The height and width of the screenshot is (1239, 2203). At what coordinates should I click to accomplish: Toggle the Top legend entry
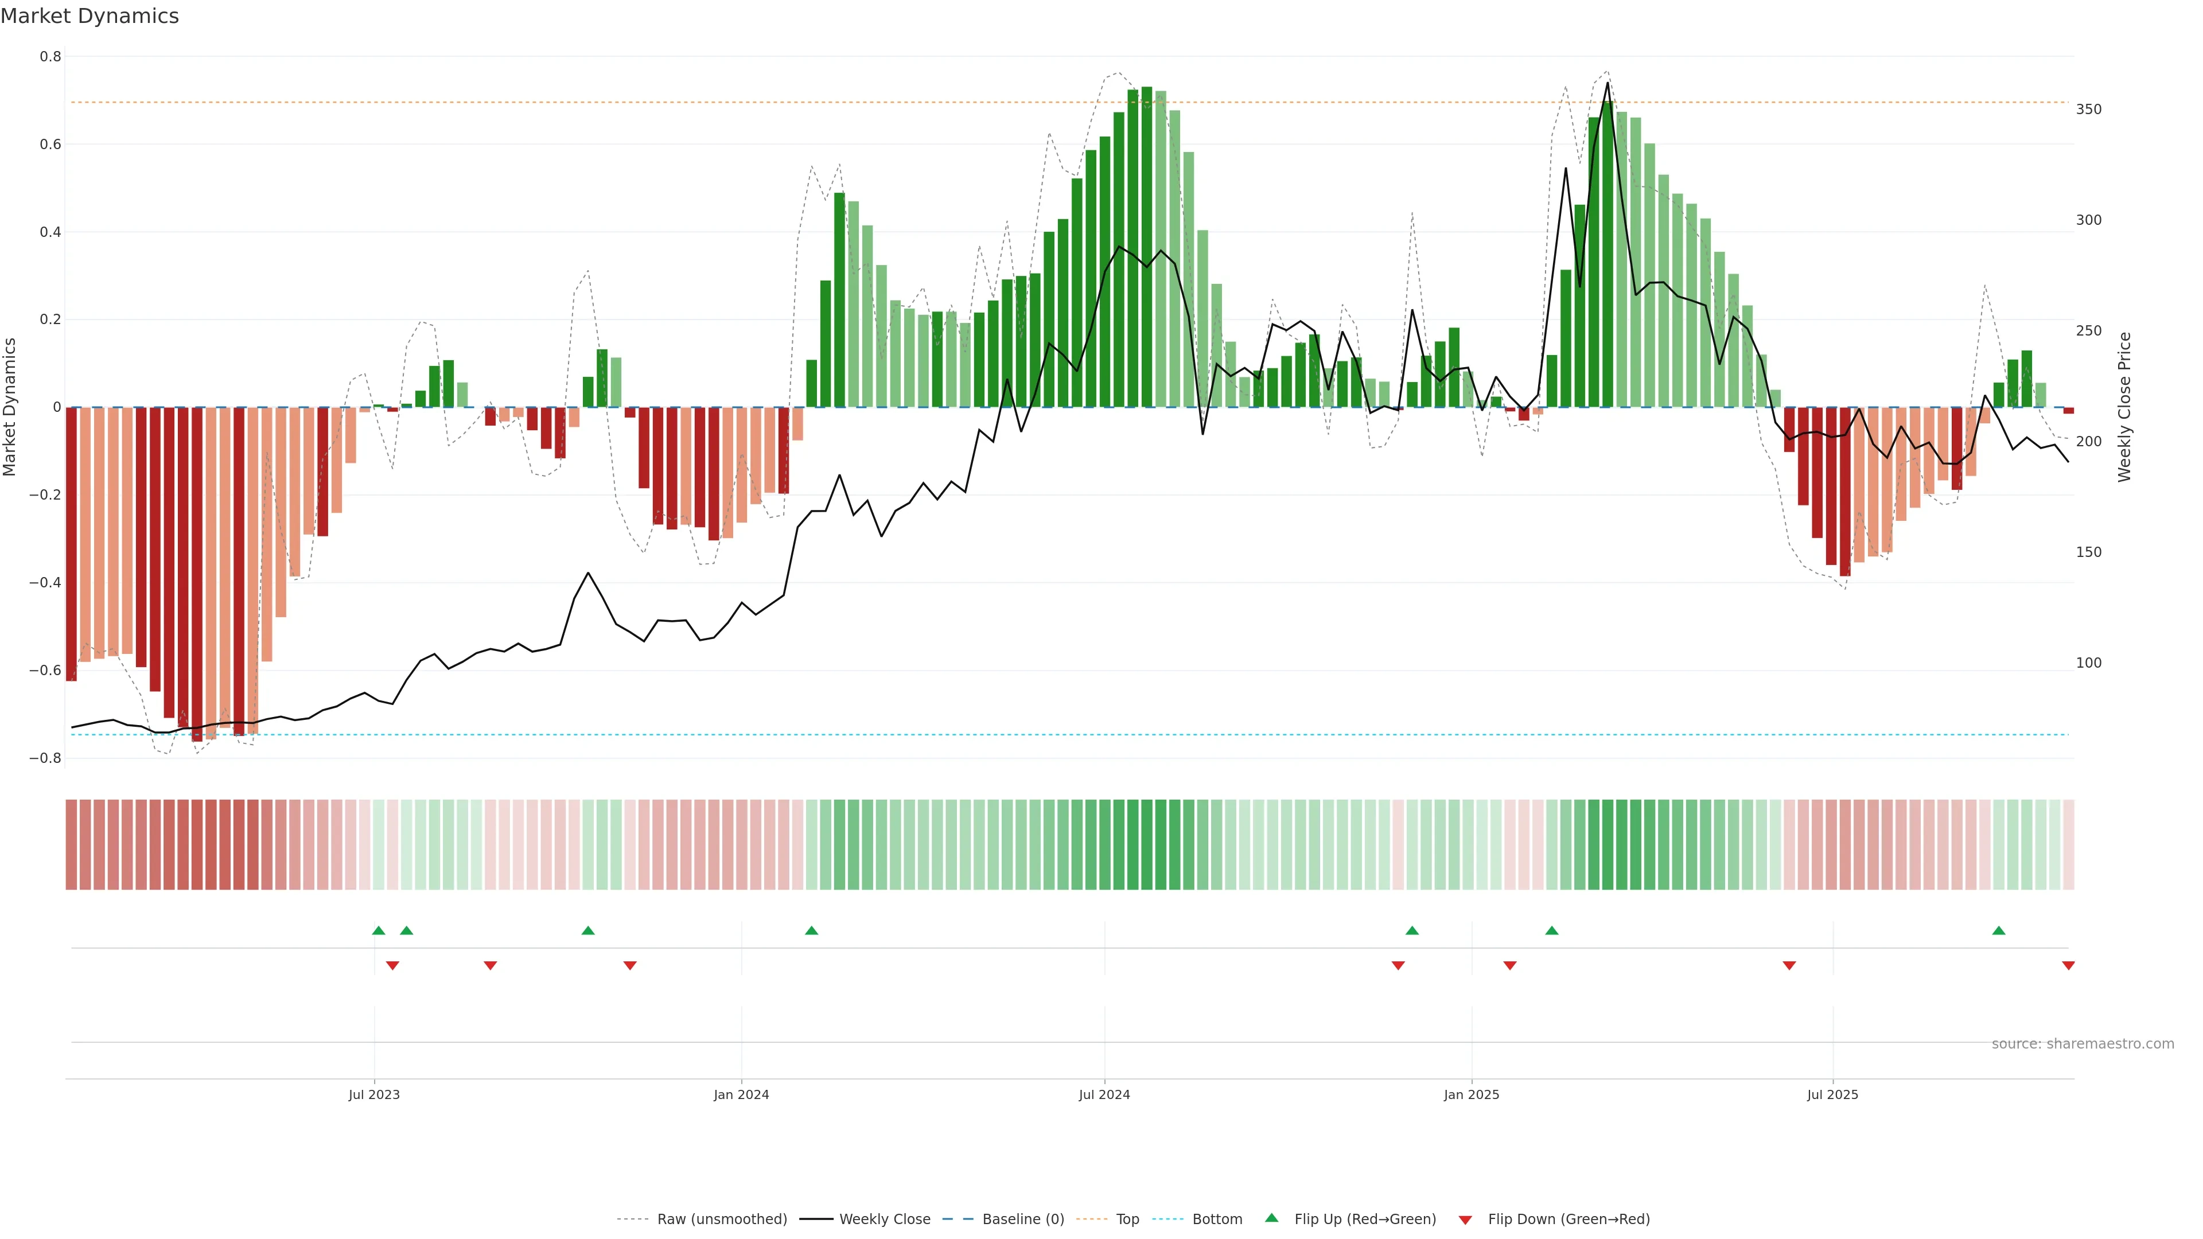1127,1219
